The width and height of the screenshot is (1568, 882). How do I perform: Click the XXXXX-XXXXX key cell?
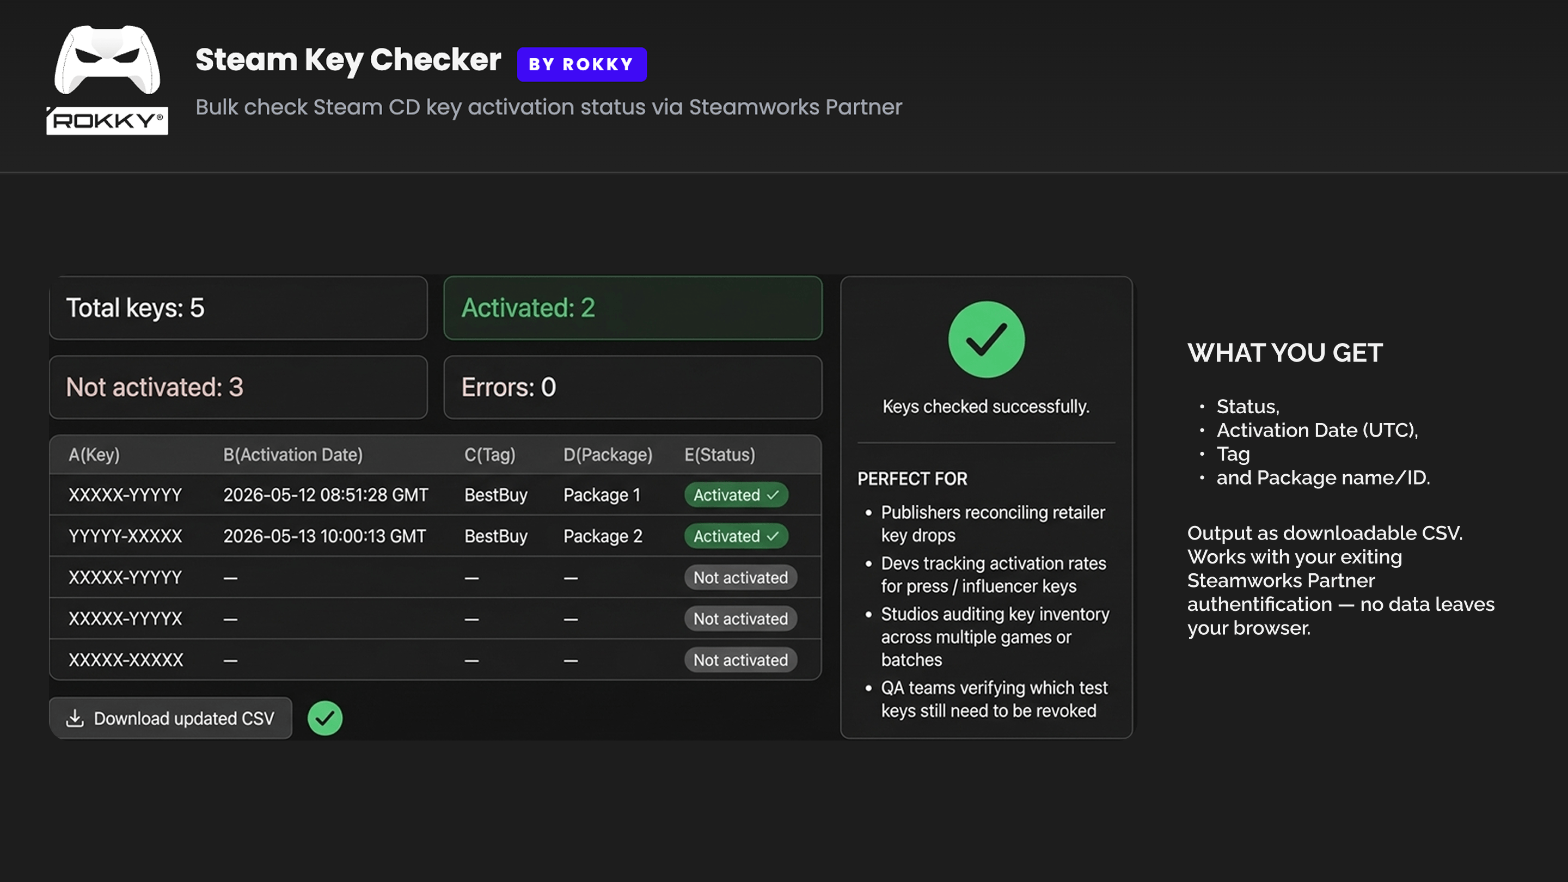click(125, 660)
